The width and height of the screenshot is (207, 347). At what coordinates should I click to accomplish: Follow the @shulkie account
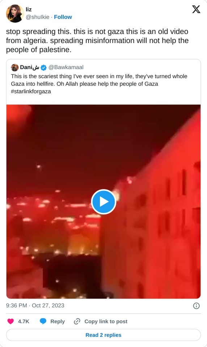[x=63, y=17]
